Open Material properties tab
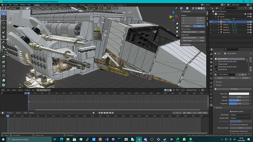 211,105
